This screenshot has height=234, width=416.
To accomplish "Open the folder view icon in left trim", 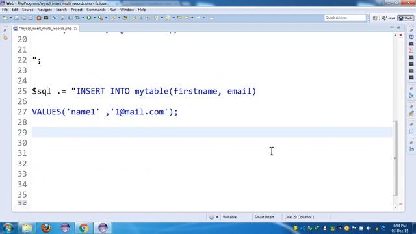I will click(x=5, y=38).
